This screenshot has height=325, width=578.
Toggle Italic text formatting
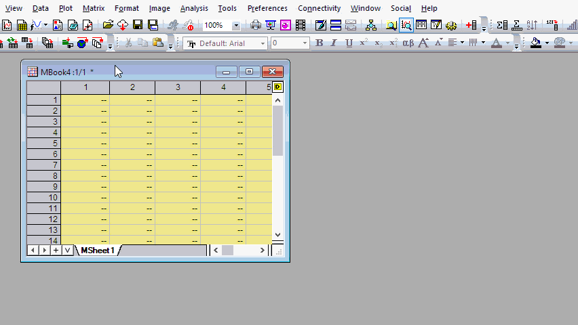[x=334, y=43]
